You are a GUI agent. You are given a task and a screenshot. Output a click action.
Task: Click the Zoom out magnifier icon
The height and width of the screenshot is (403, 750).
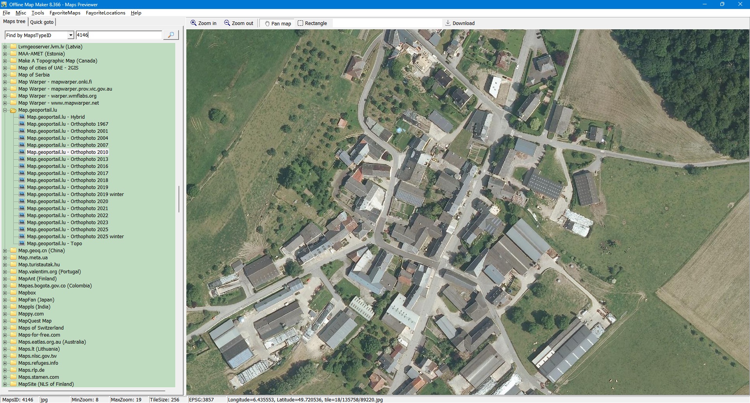click(227, 23)
